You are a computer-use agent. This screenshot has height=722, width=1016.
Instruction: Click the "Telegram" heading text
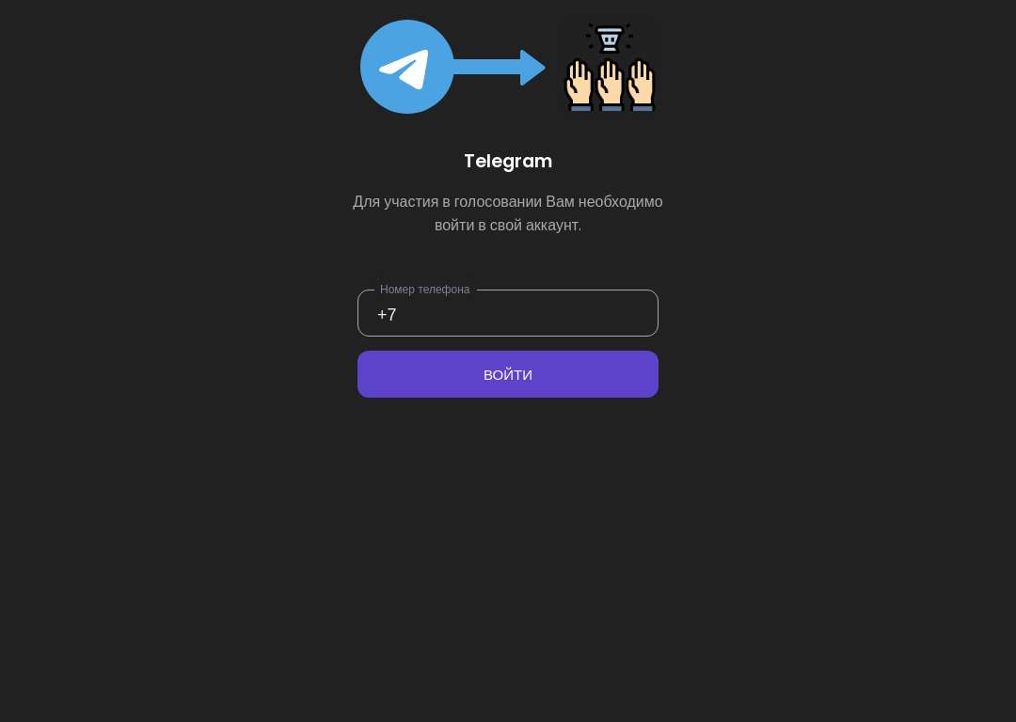[x=508, y=162]
